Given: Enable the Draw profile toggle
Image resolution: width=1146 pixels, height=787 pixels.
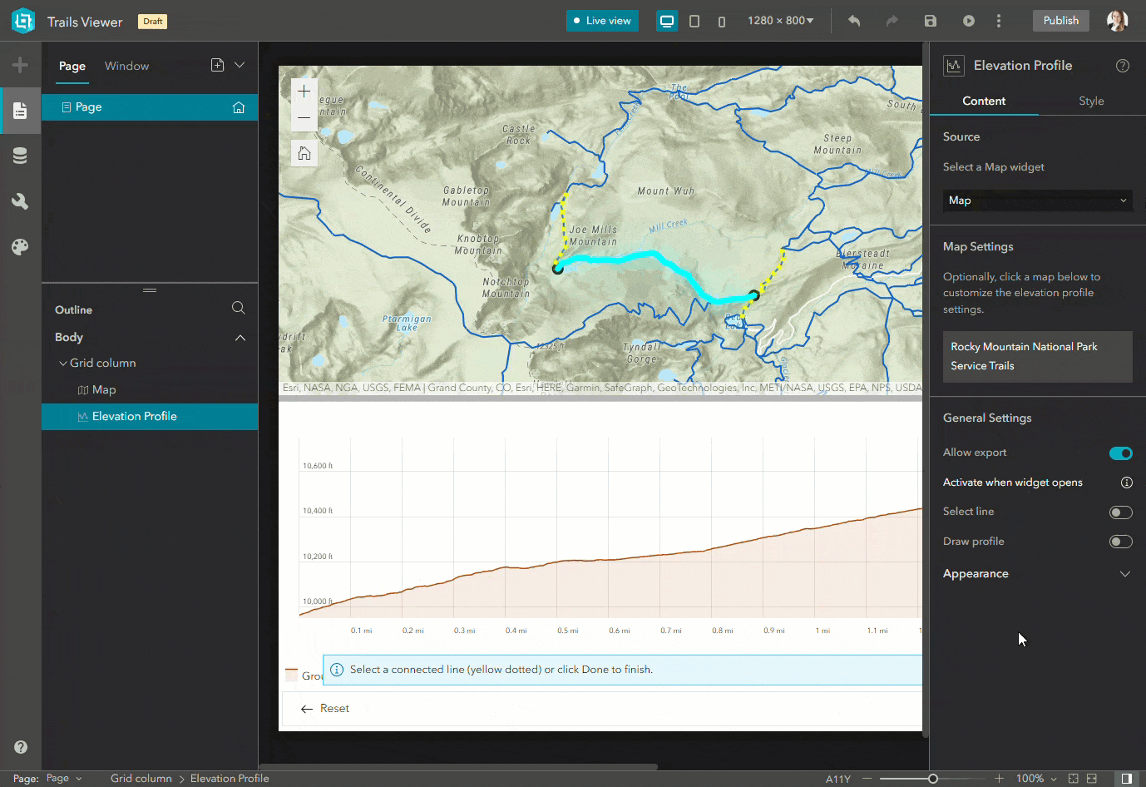Looking at the screenshot, I should tap(1120, 541).
